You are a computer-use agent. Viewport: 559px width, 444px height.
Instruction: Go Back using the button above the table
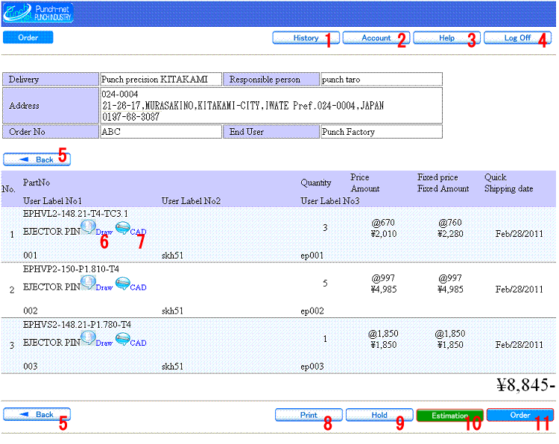(37, 159)
